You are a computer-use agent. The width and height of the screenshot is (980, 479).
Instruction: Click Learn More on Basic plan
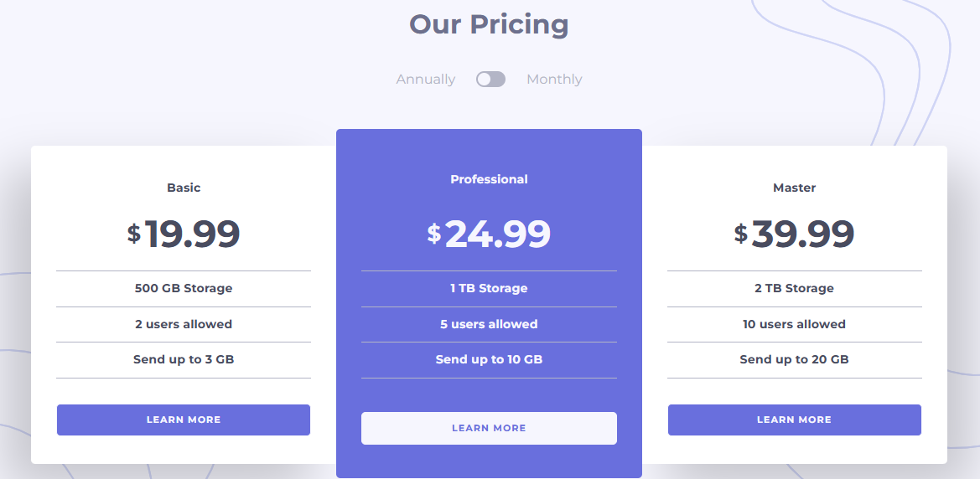[183, 420]
